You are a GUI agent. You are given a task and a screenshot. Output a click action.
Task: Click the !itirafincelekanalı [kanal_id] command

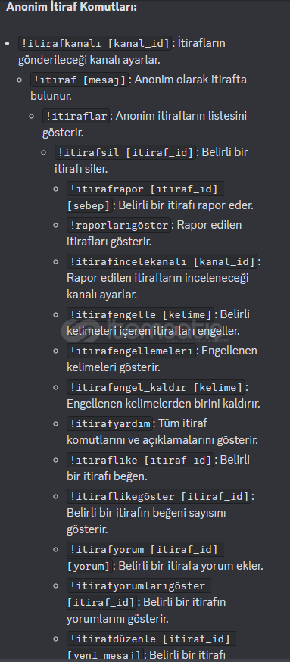pyautogui.click(x=162, y=261)
